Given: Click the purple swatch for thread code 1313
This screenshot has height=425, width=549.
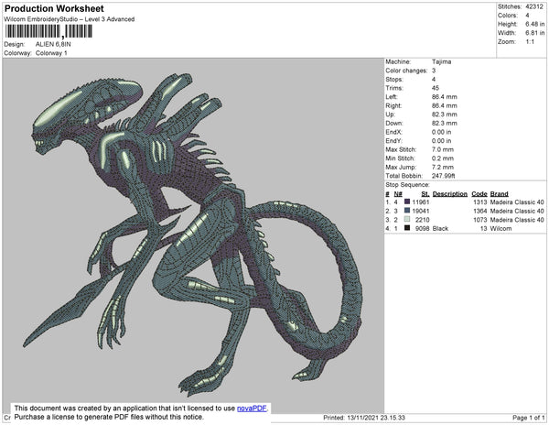Looking at the screenshot, I should pyautogui.click(x=407, y=202).
